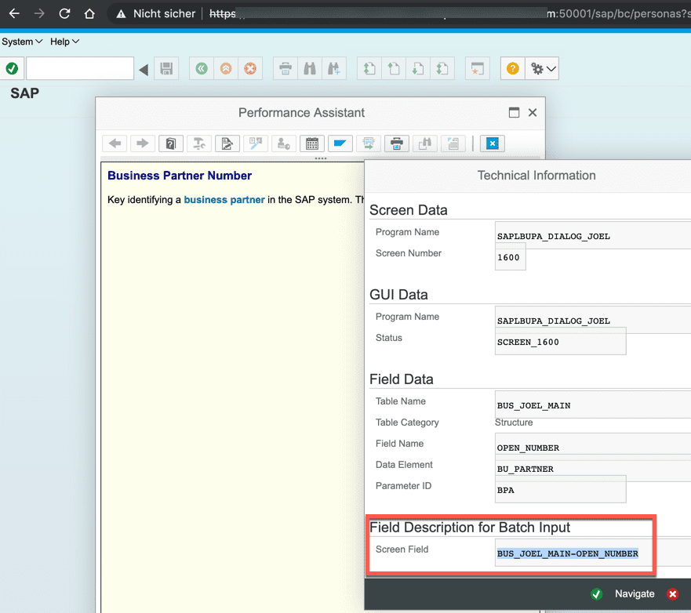Click the Edit Documentation pencil-page icon
691x613 pixels.
[x=227, y=143]
